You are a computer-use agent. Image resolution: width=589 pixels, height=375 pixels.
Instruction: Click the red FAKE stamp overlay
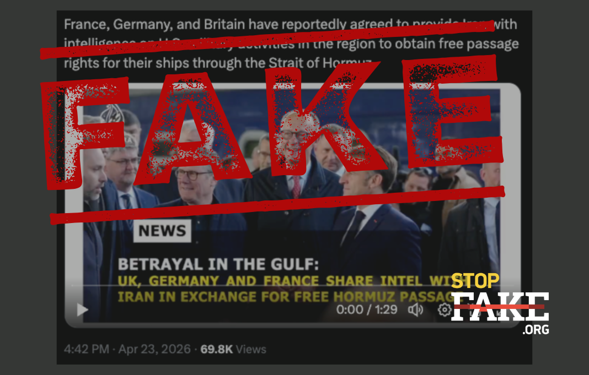(272, 124)
